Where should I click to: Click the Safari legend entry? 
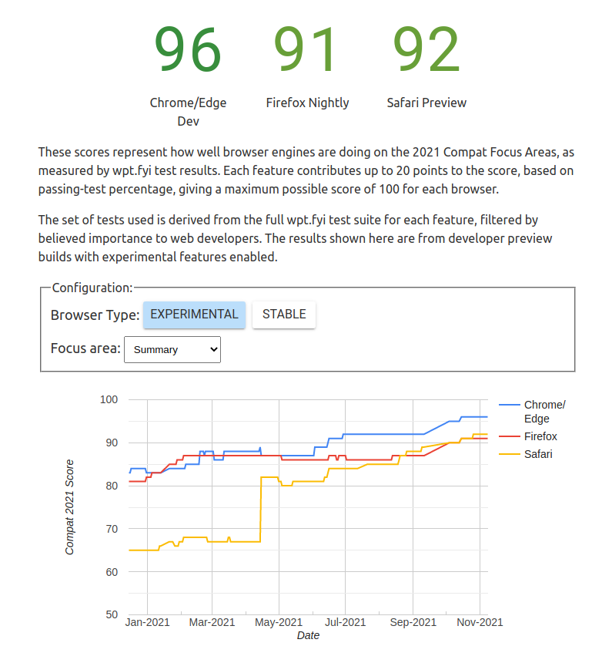[526, 454]
